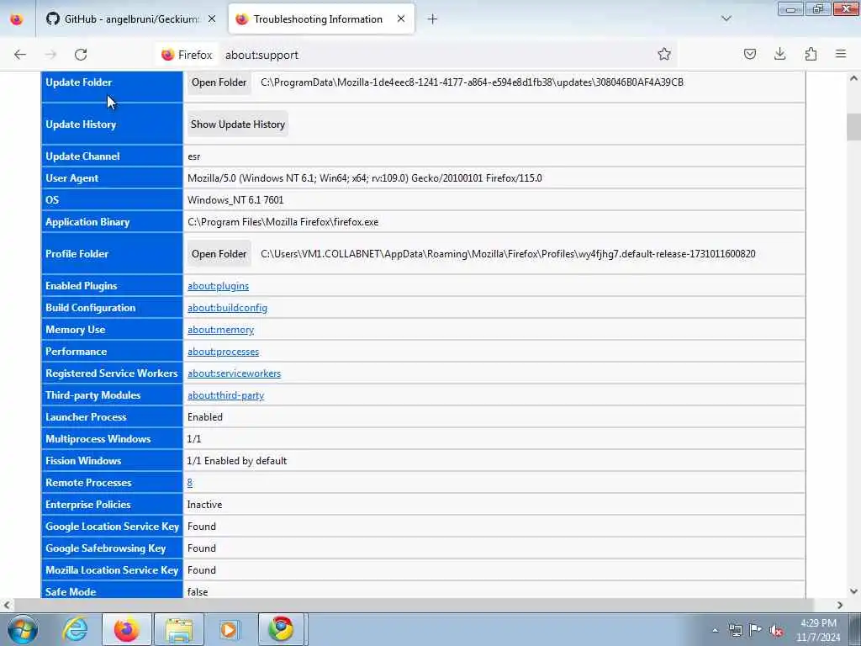Open the Windows Start menu orb
The image size is (861, 646).
pyautogui.click(x=23, y=629)
